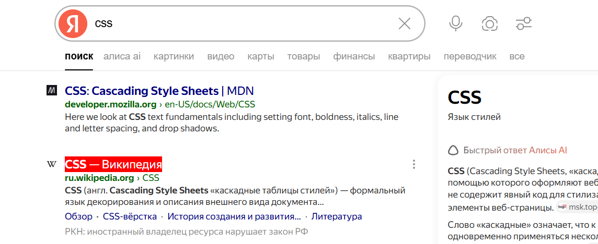Switch to the картинки tab
The width and height of the screenshot is (598, 244).
(174, 57)
